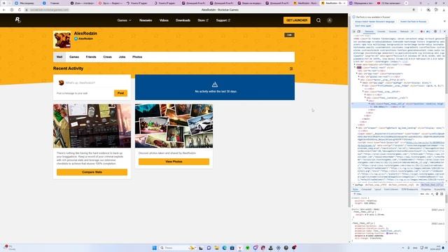Open the Newswire menu item
This screenshot has width=448, height=252.
click(x=146, y=20)
